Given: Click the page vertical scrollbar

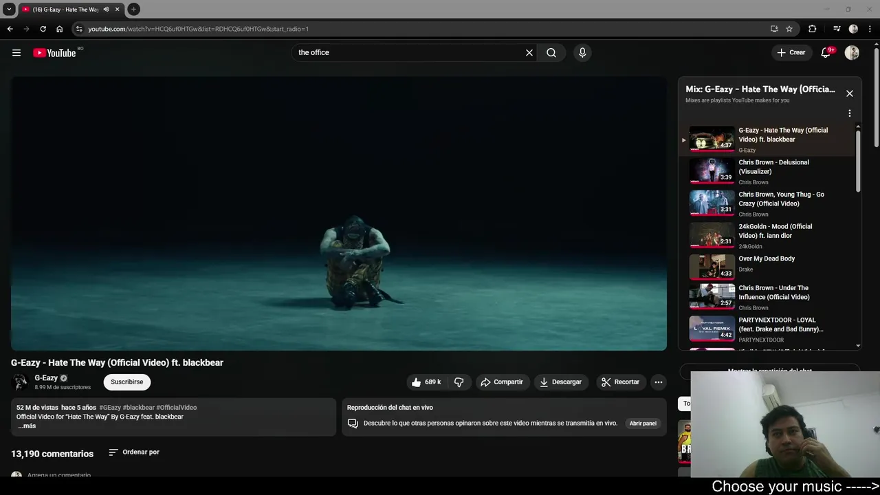Looking at the screenshot, I should click(876, 96).
